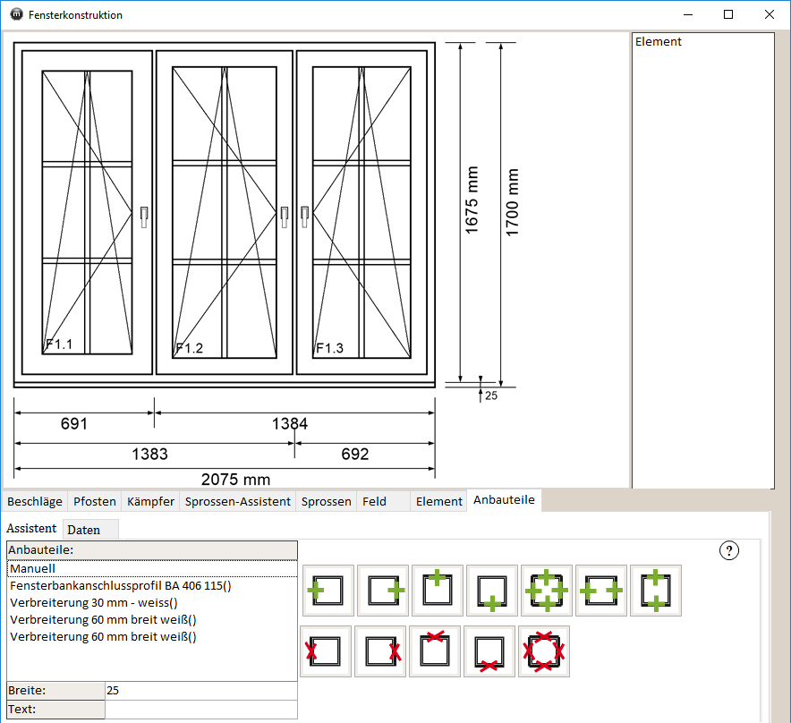Remove attachment part from right side
The width and height of the screenshot is (791, 723).
point(380,651)
